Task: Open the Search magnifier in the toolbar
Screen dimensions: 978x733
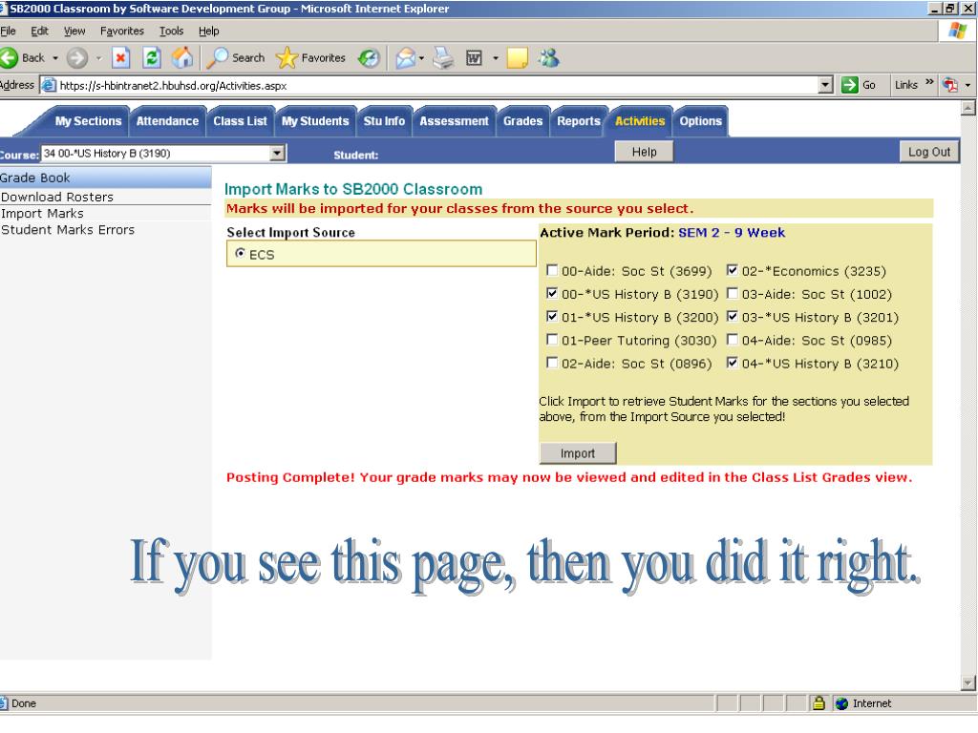Action: coord(217,58)
